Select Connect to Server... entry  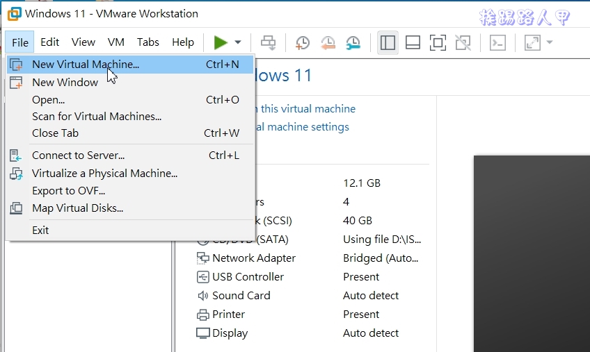130,155
